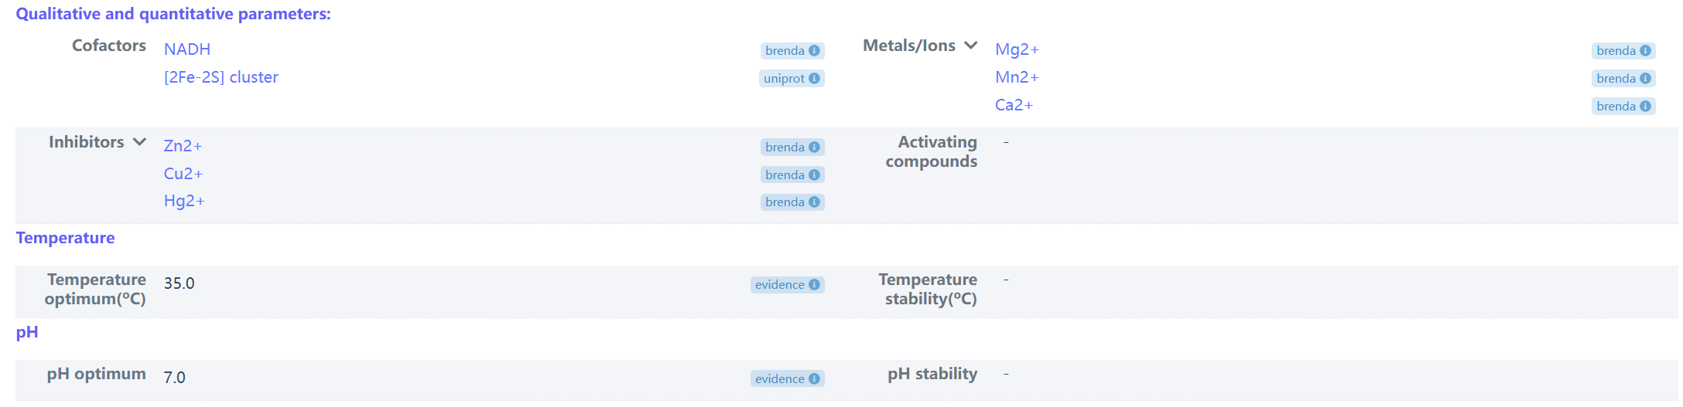Screen dimensions: 1683x407
Task: Click info icon on temperature optimum evidence badge
Action: coord(814,285)
